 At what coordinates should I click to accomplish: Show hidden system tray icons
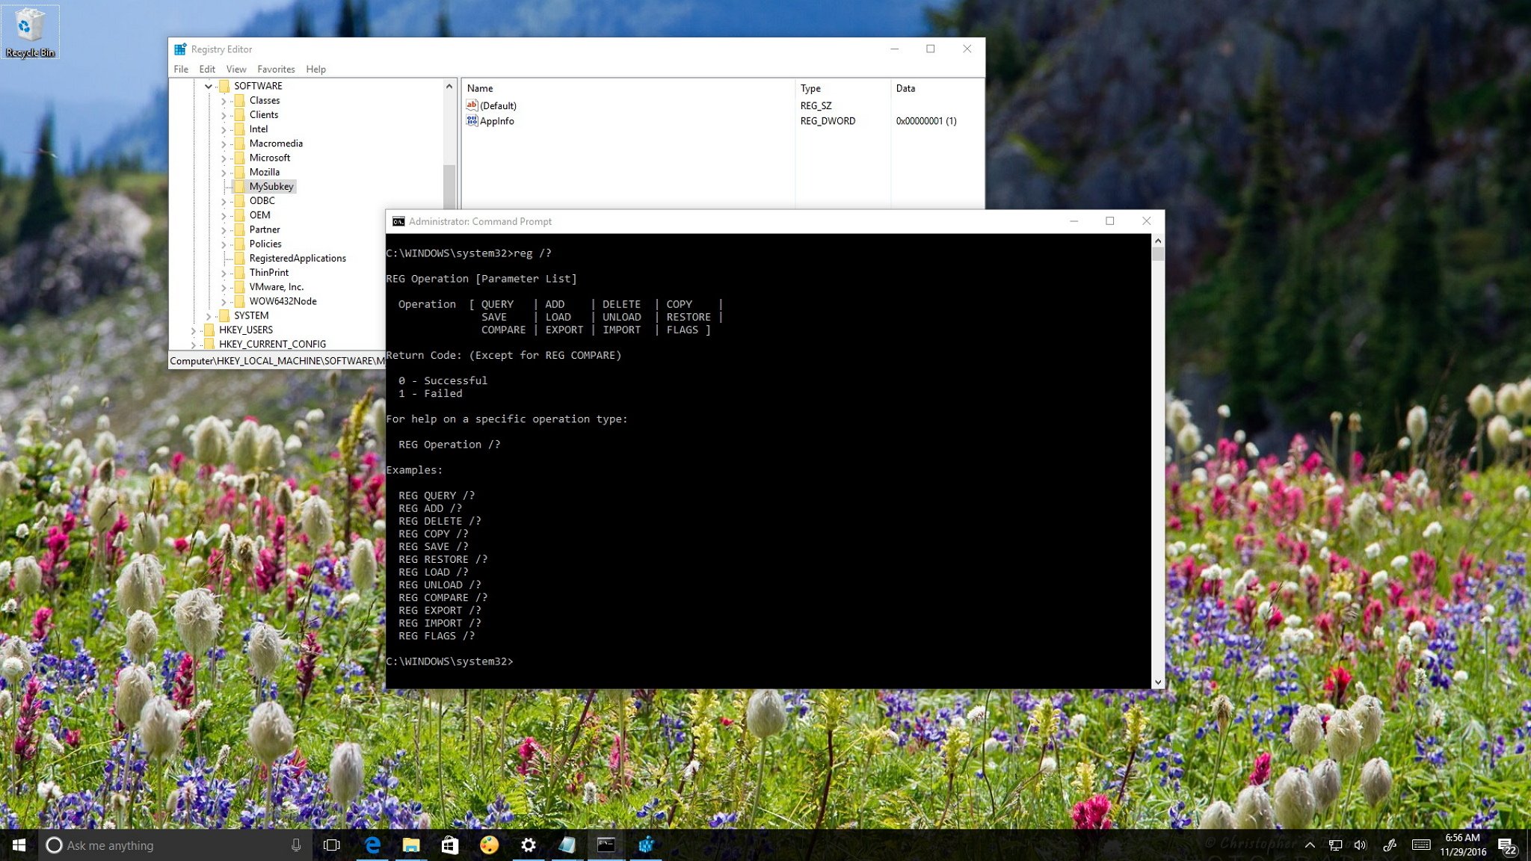[1310, 845]
